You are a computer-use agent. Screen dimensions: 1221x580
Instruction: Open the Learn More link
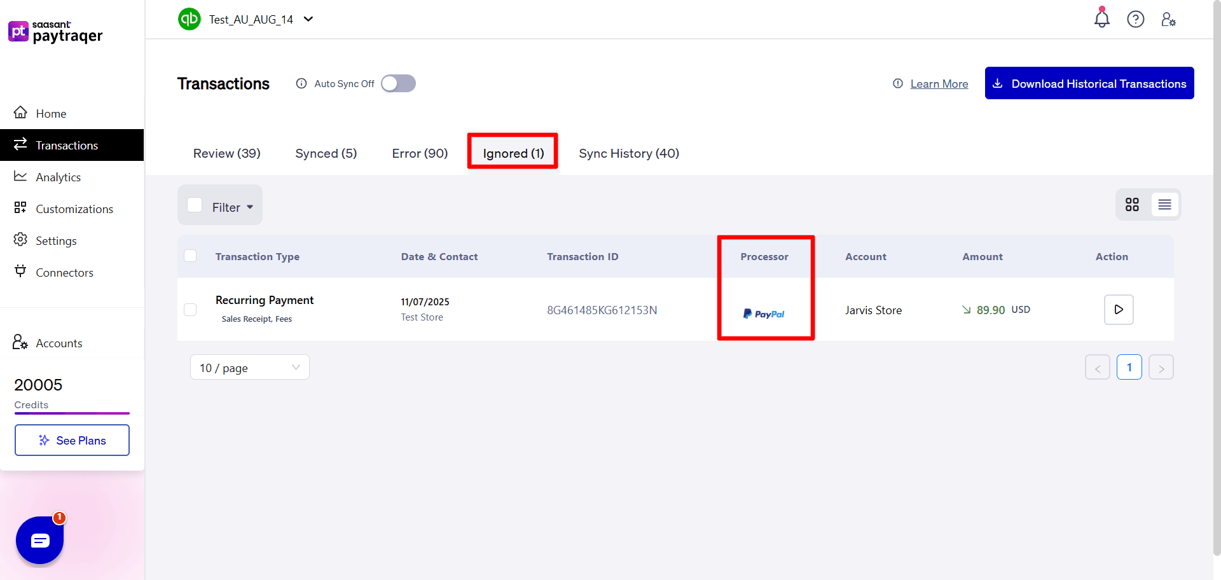point(939,83)
